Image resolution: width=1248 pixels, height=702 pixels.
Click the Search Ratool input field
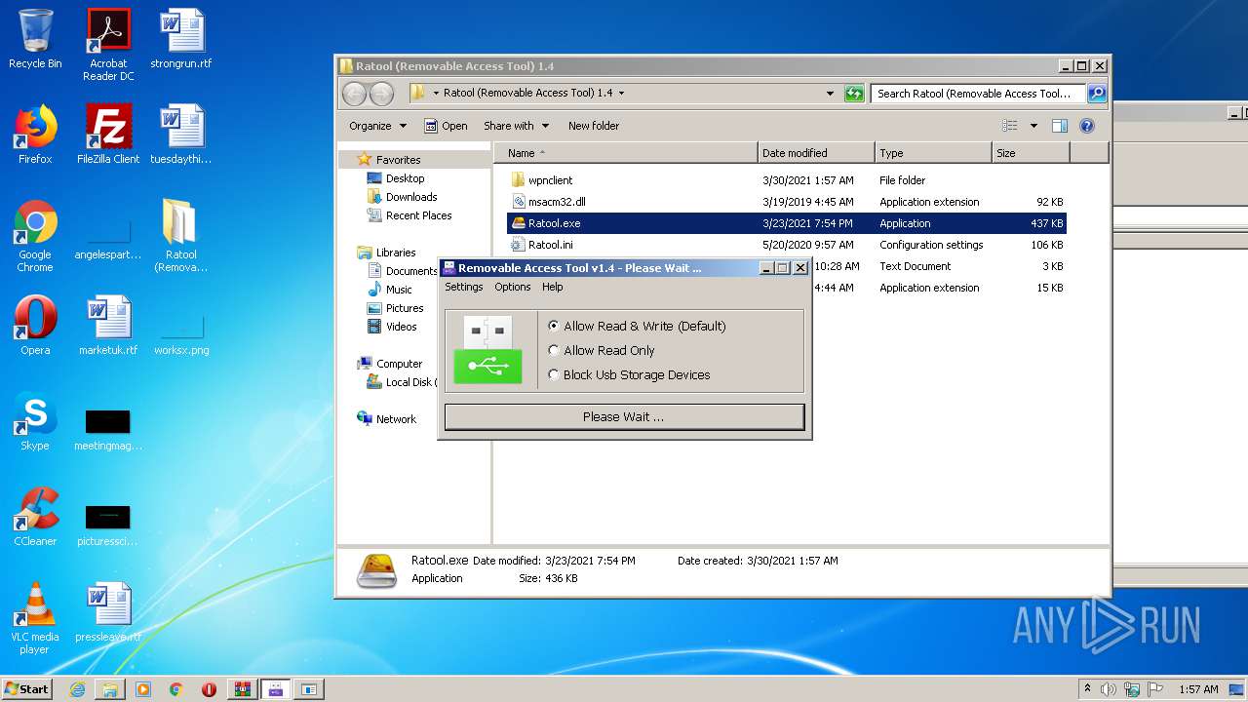pos(979,94)
